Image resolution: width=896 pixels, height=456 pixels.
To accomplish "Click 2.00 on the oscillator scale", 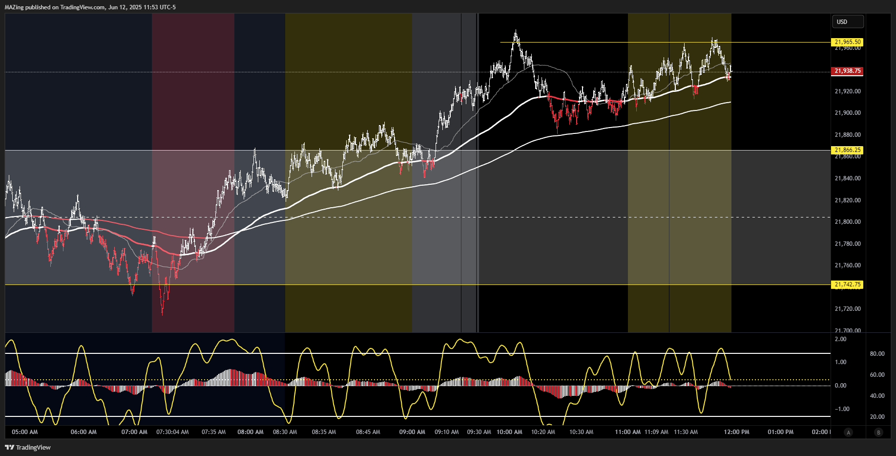I will [x=840, y=339].
